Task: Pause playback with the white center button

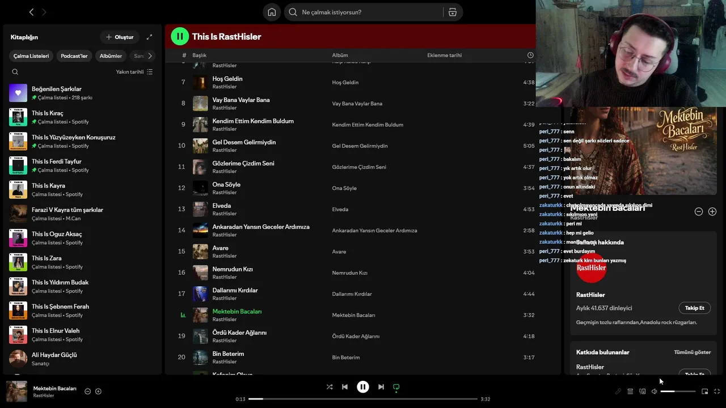Action: pos(363,387)
